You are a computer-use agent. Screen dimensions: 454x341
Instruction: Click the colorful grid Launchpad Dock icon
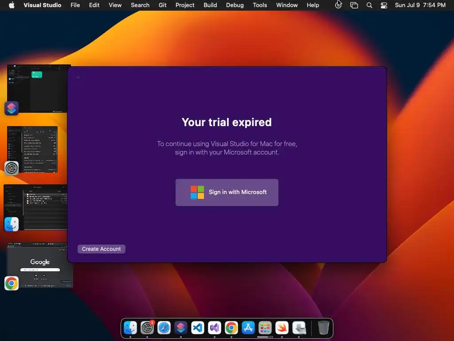[265, 328]
